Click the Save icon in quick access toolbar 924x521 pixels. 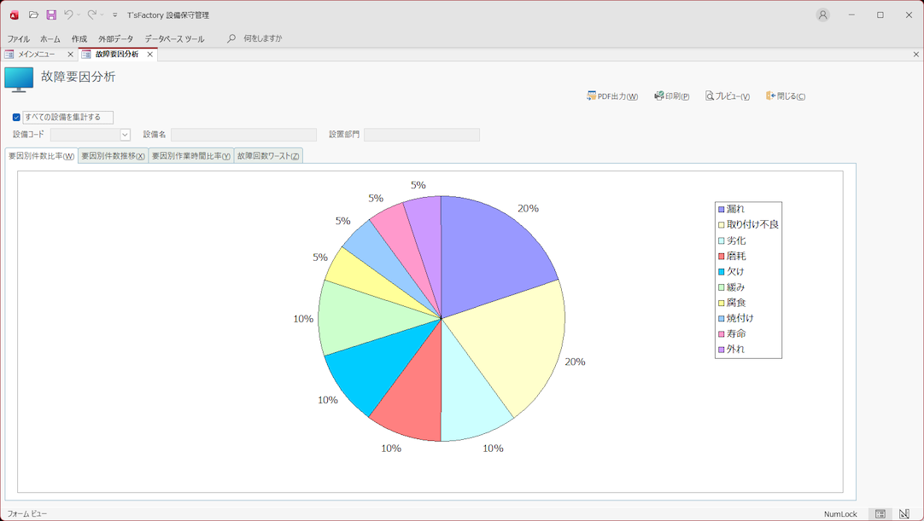pos(51,15)
